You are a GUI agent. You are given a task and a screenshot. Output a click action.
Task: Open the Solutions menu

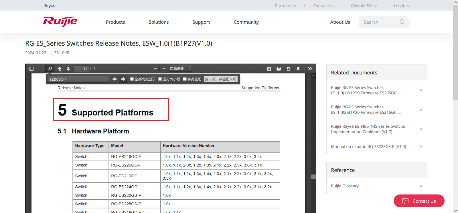click(159, 22)
